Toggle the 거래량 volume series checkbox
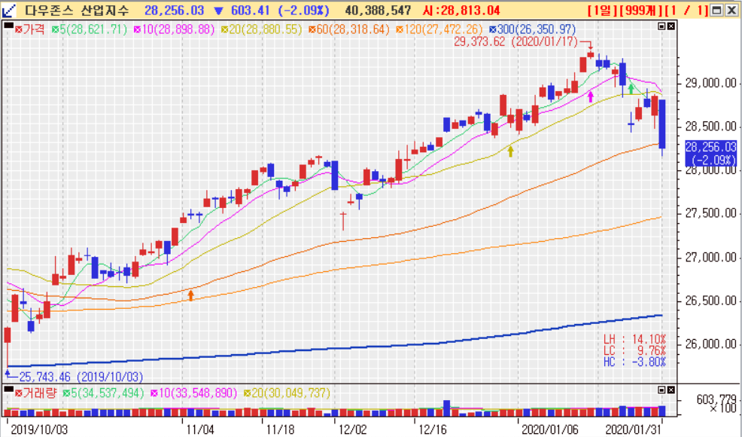 19,393
